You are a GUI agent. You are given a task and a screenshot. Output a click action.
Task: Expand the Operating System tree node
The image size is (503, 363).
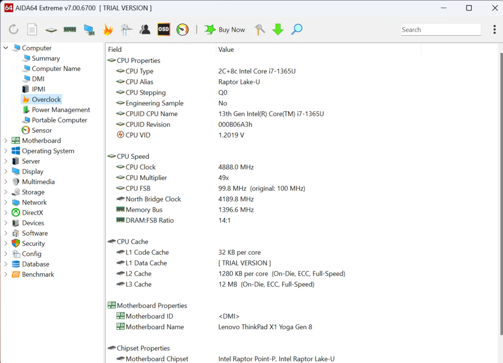tap(6, 151)
